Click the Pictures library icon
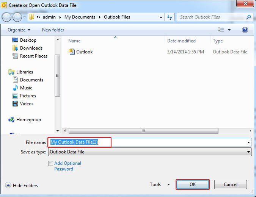The width and height of the screenshot is (256, 197). coord(15,96)
